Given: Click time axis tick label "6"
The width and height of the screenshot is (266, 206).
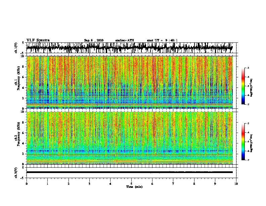Looking at the screenshot, I should pyautogui.click(x=152, y=184).
